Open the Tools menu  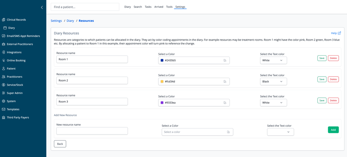tap(169, 7)
